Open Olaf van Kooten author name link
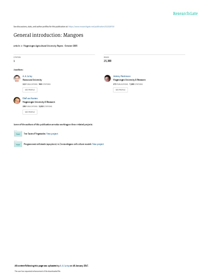Screen dimensions: 208x278 (30, 98)
